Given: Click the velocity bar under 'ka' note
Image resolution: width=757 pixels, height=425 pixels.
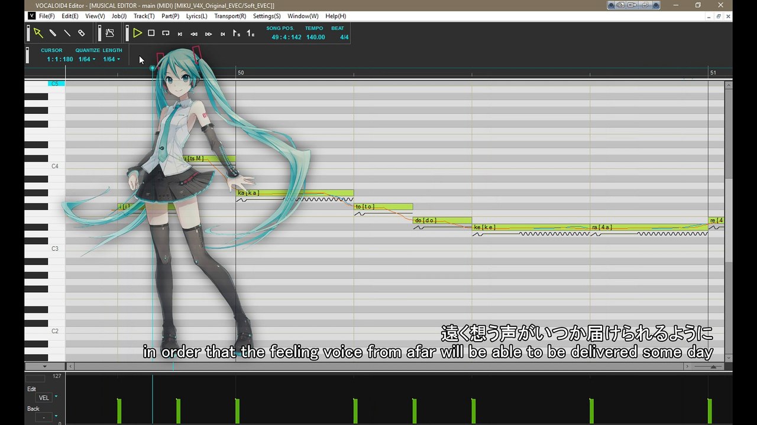Looking at the screenshot, I should pyautogui.click(x=237, y=411).
